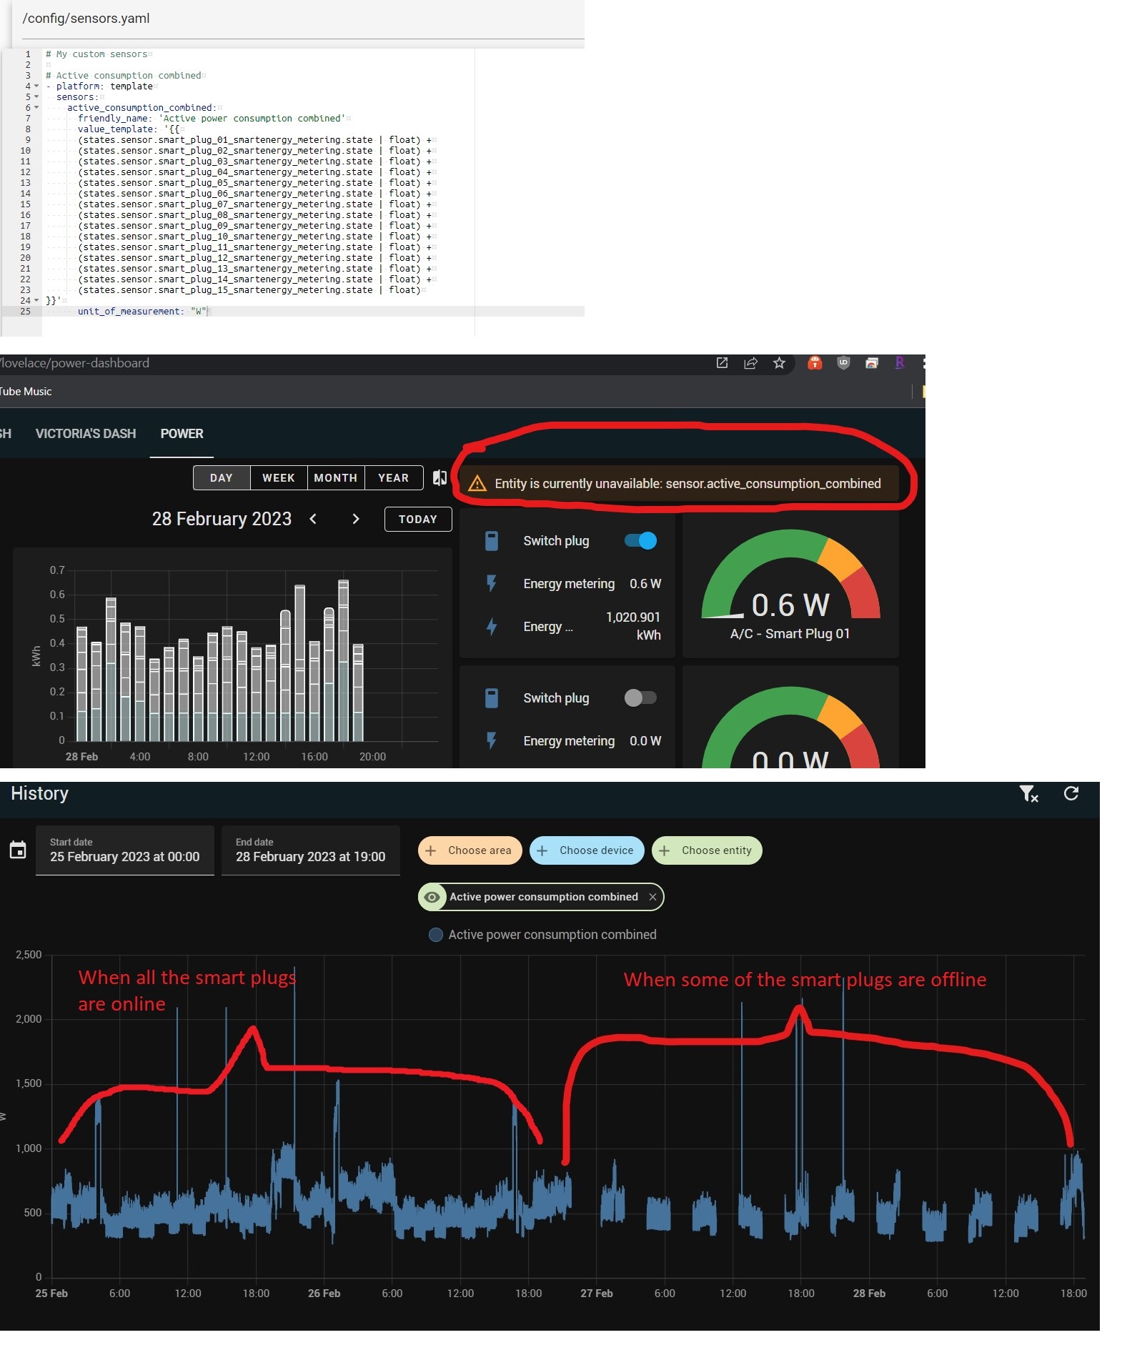Open the shield extension icon

[x=843, y=363]
